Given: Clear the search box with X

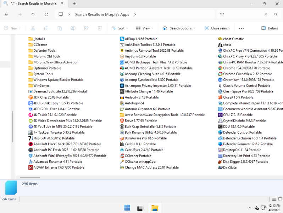Looking at the screenshot, I should click(x=266, y=15).
